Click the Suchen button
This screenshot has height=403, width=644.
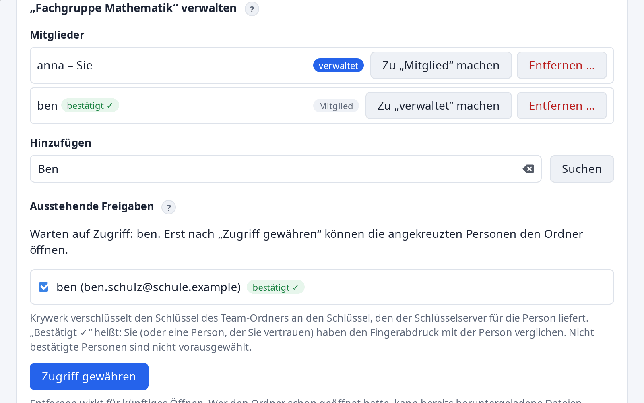pos(582,169)
